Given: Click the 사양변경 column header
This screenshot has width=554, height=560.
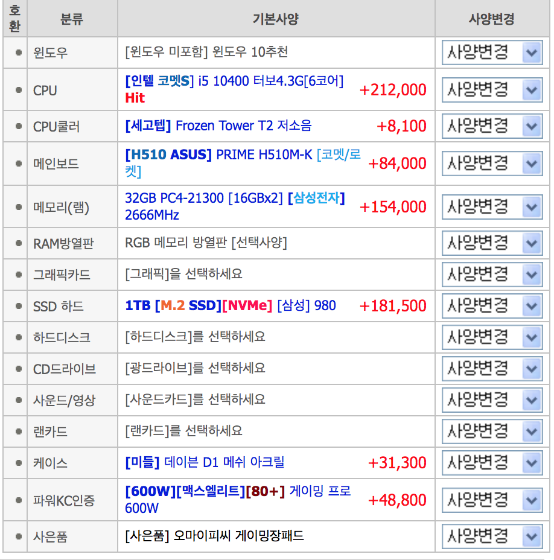Looking at the screenshot, I should 491,19.
